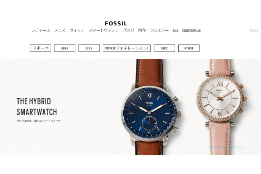Screen dimensions: 261x174
Task: Click the pink strap watch image
Action: 220,107
